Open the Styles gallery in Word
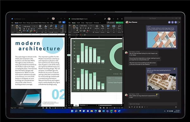The width and height of the screenshot is (190, 122). pyautogui.click(x=46, y=27)
